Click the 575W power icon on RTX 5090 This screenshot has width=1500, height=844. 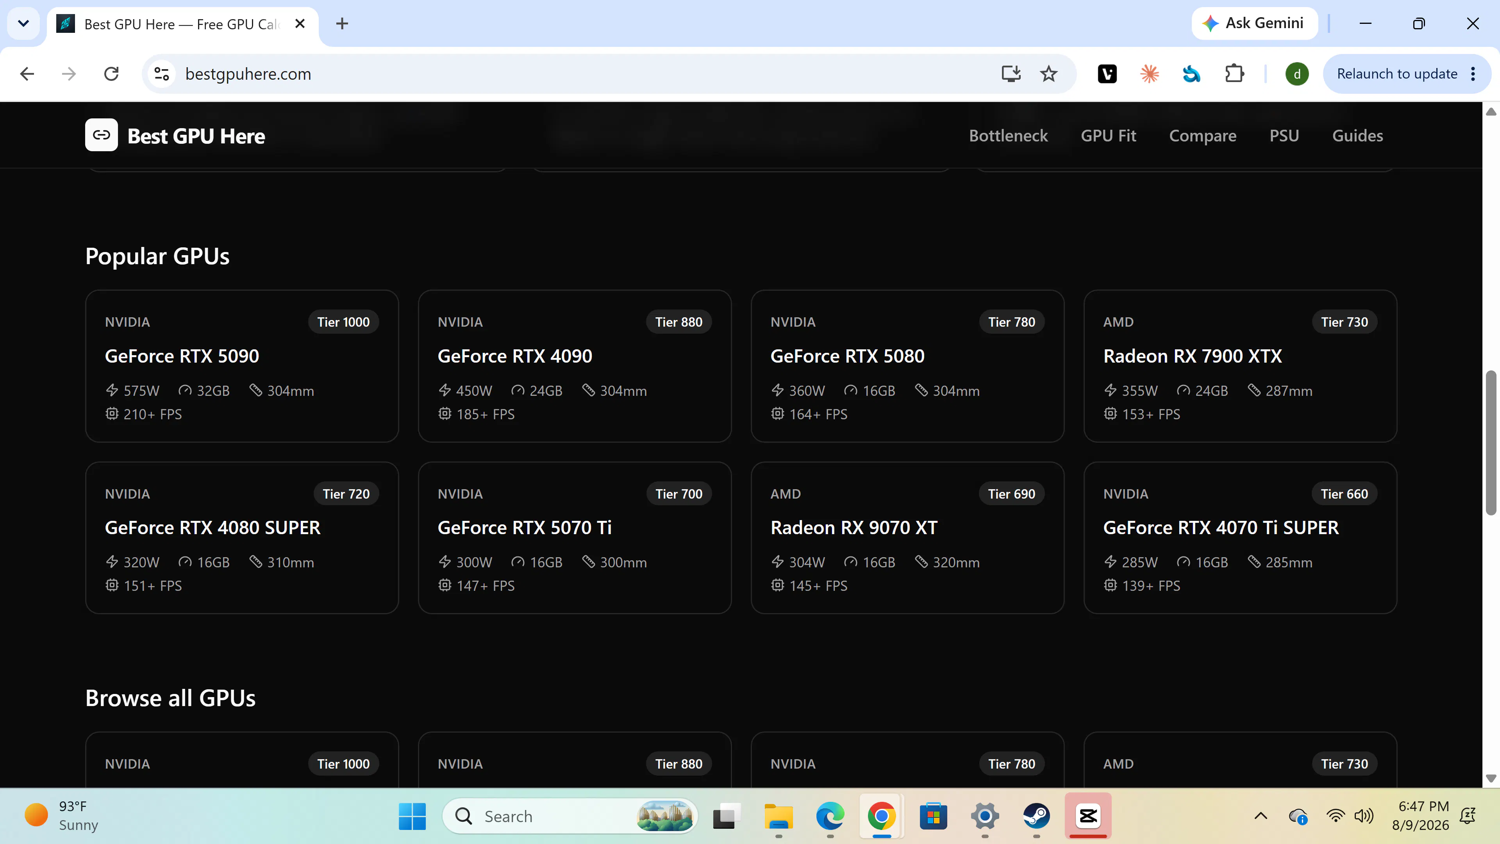(112, 390)
